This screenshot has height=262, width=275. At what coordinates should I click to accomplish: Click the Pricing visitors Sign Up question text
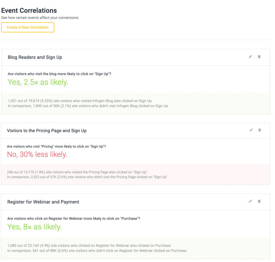57,146
